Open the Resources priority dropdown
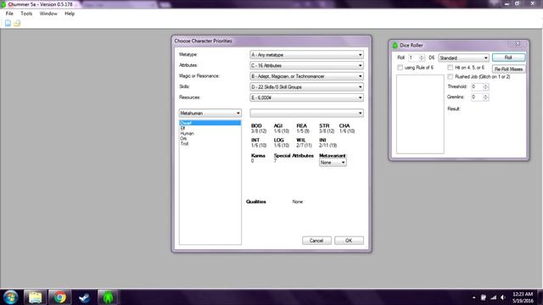 [x=306, y=97]
